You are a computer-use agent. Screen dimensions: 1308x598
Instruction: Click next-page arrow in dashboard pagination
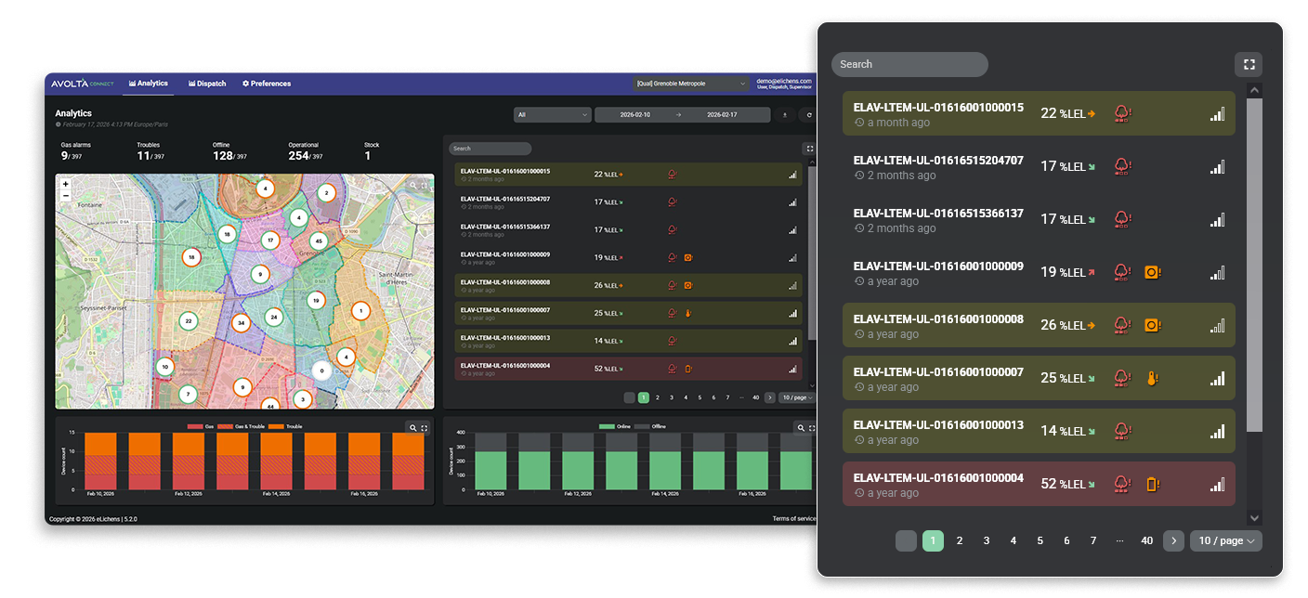[x=769, y=397]
